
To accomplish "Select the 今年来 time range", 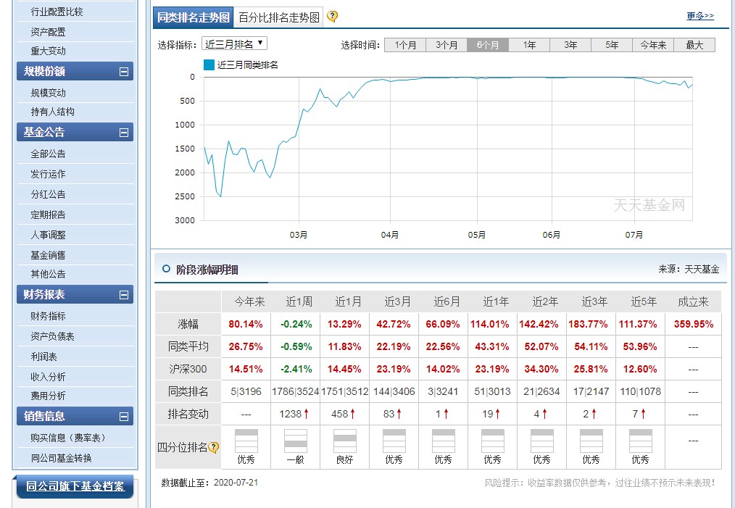I will tap(652, 43).
